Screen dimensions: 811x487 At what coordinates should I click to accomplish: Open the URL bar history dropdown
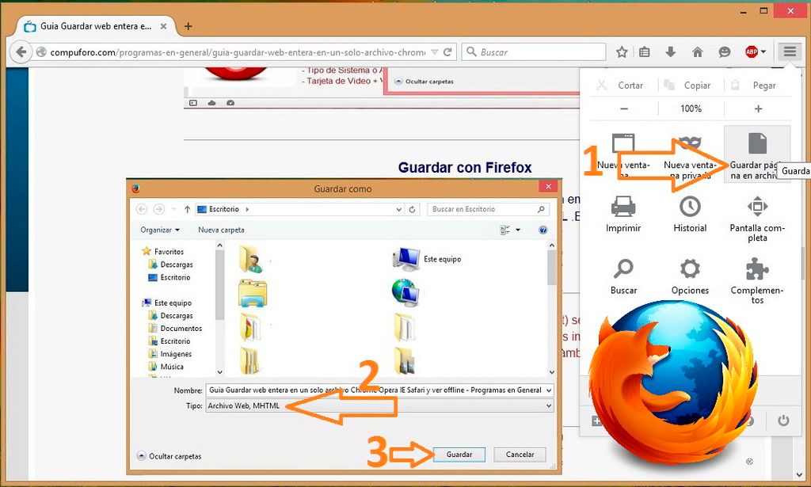pyautogui.click(x=435, y=52)
